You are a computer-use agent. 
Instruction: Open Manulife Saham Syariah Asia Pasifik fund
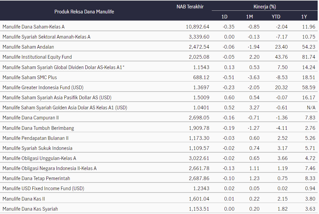click(57, 98)
